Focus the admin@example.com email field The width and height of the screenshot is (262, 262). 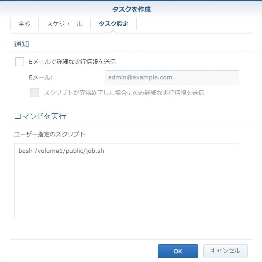[172, 77]
